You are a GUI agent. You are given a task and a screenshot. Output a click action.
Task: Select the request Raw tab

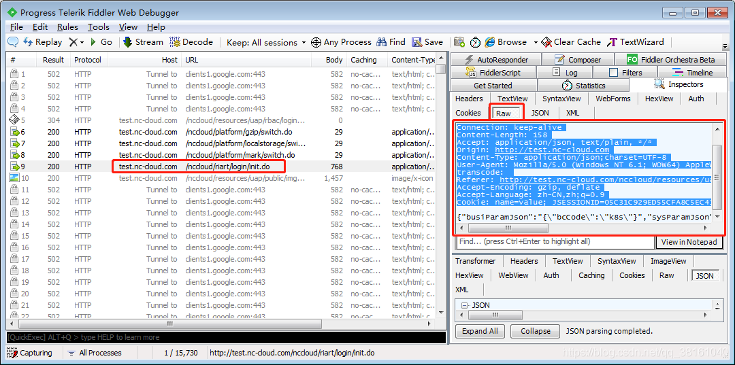506,114
